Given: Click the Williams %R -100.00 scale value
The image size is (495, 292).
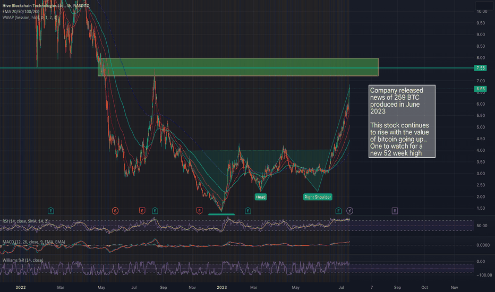Looking at the screenshot, I should [x=484, y=275].
